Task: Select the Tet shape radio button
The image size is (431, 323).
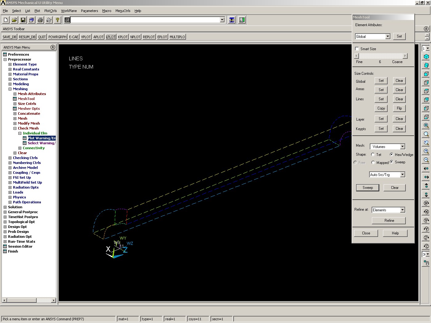Action: pos(373,155)
